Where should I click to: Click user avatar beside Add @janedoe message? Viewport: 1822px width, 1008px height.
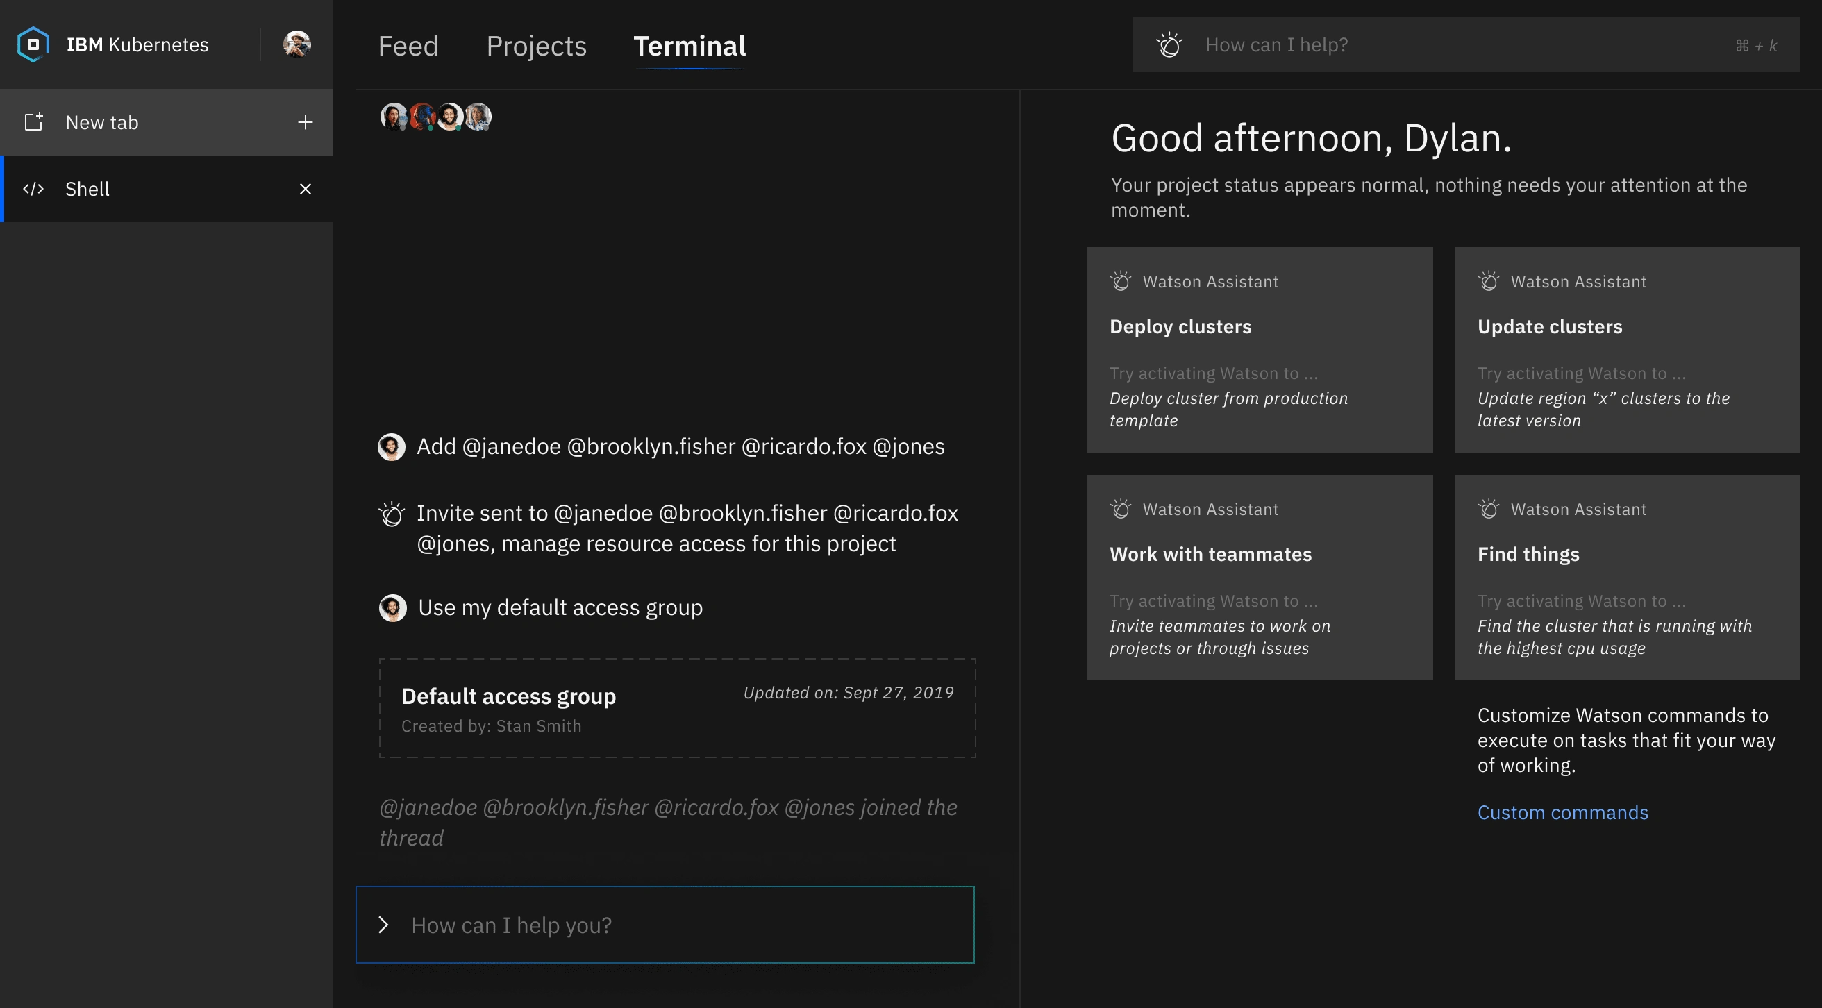coord(391,447)
